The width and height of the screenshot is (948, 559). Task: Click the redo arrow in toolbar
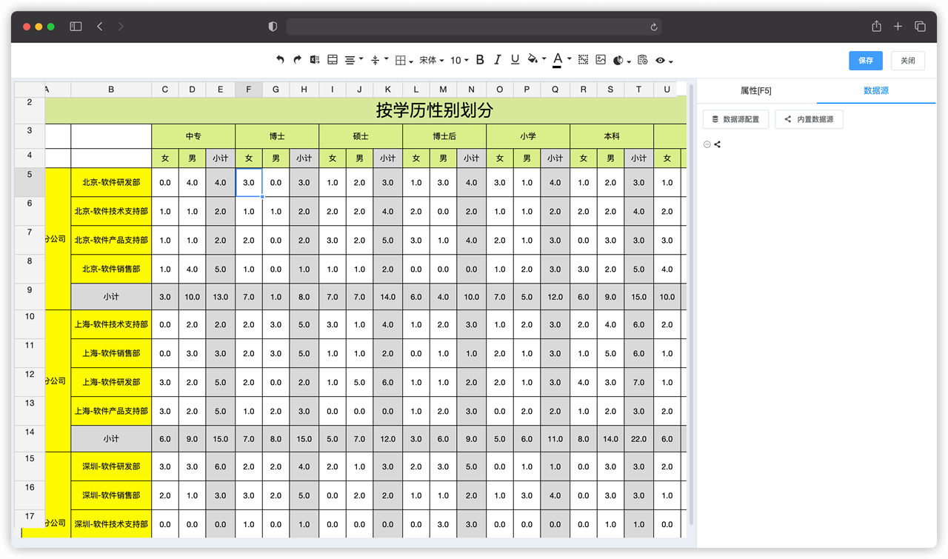(x=297, y=60)
